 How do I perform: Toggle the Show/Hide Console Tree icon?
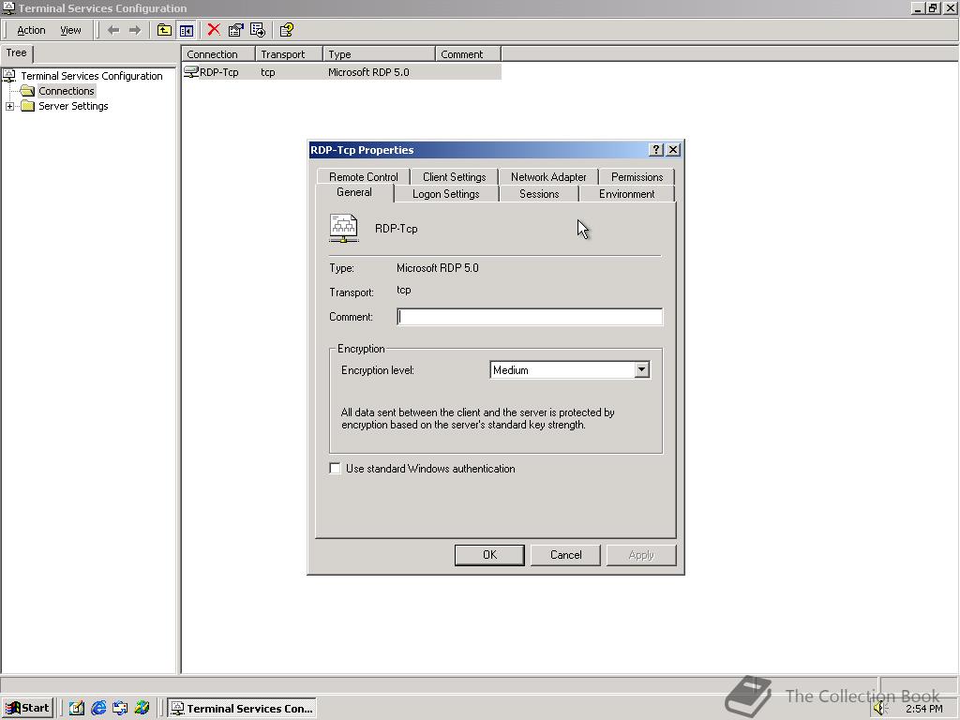click(187, 30)
